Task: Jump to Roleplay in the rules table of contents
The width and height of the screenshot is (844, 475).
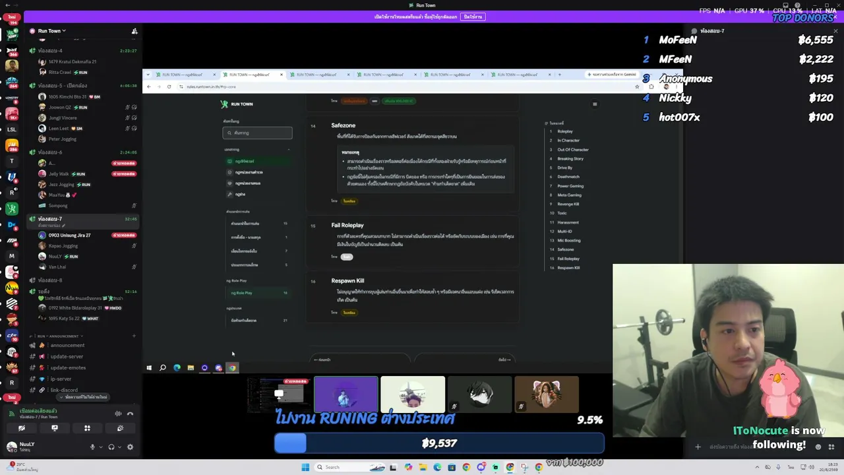Action: pyautogui.click(x=565, y=131)
